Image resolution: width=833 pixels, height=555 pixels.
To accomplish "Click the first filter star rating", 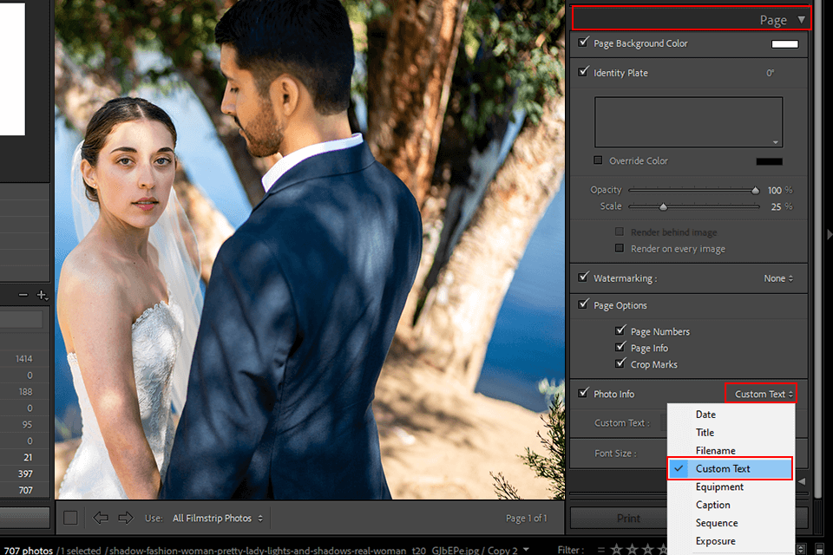I will click(616, 550).
